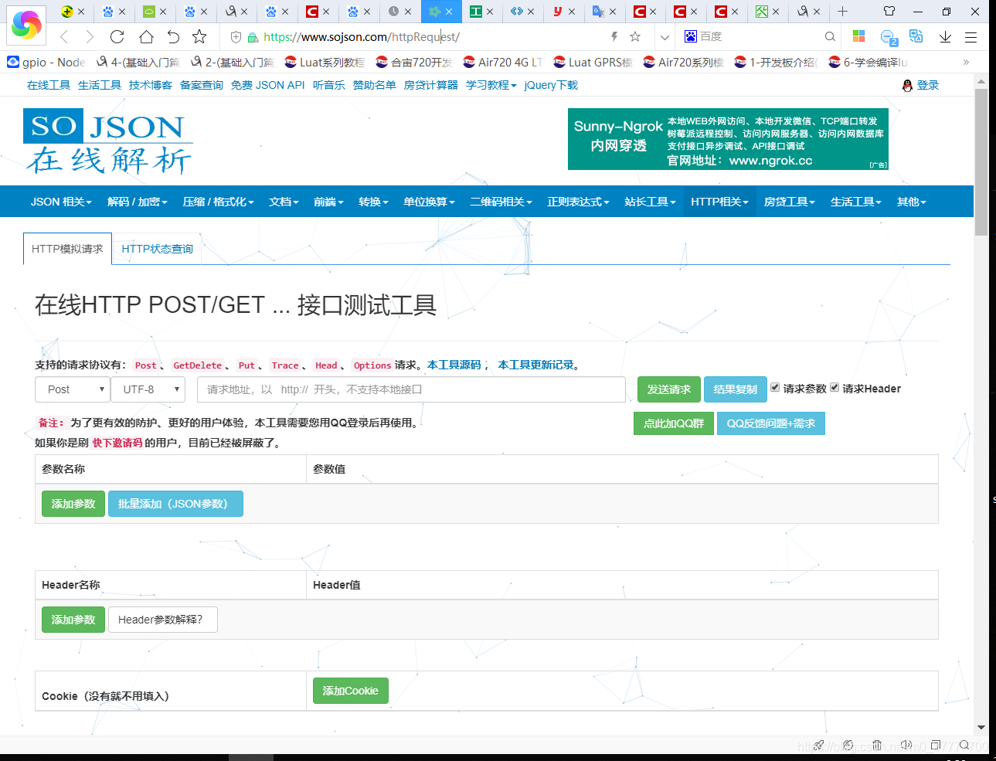This screenshot has height=761, width=996.
Task: Toggle the 请求Header checkbox
Action: coord(835,388)
